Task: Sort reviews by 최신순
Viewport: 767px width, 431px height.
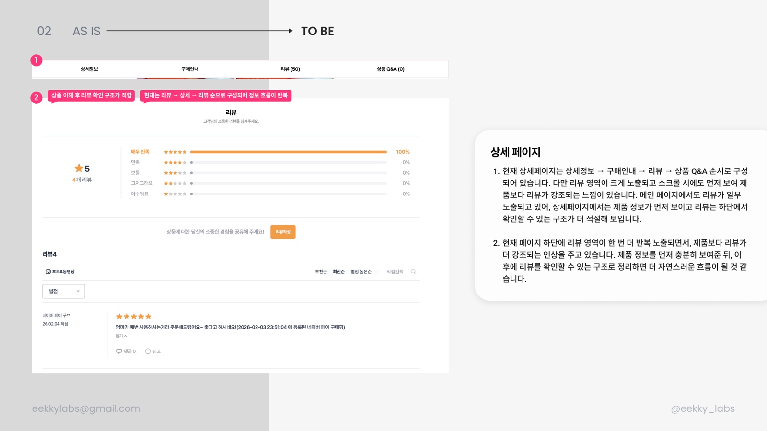Action: coord(338,272)
